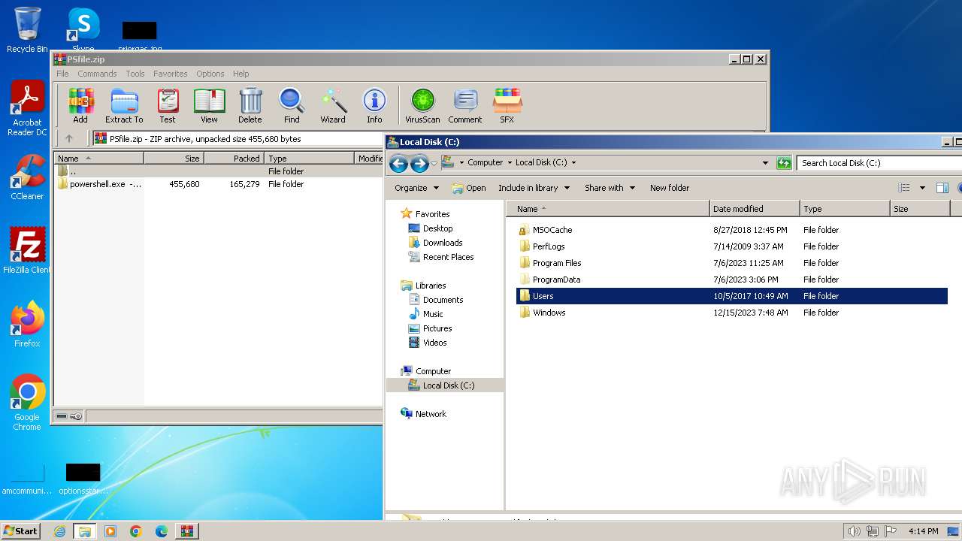Add a Comment to the archive
This screenshot has width=962, height=541.
click(x=465, y=105)
